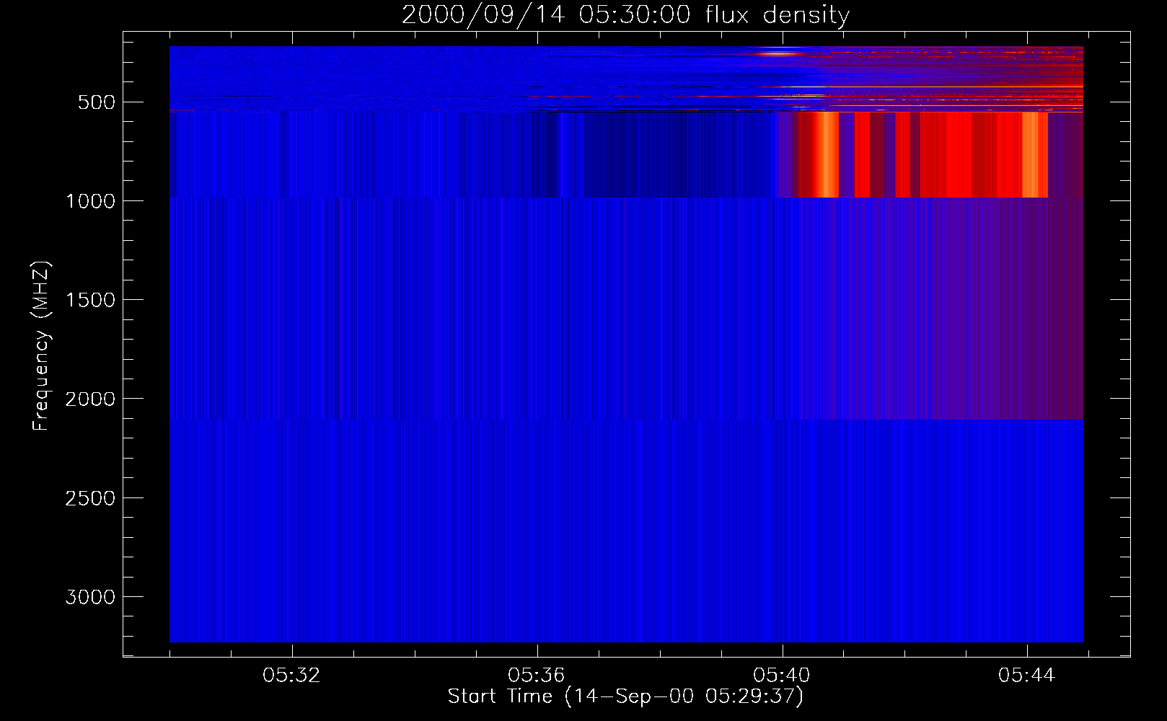Click the "Frequency (MHZ)" axis label
The image size is (1167, 721).
(x=41, y=346)
